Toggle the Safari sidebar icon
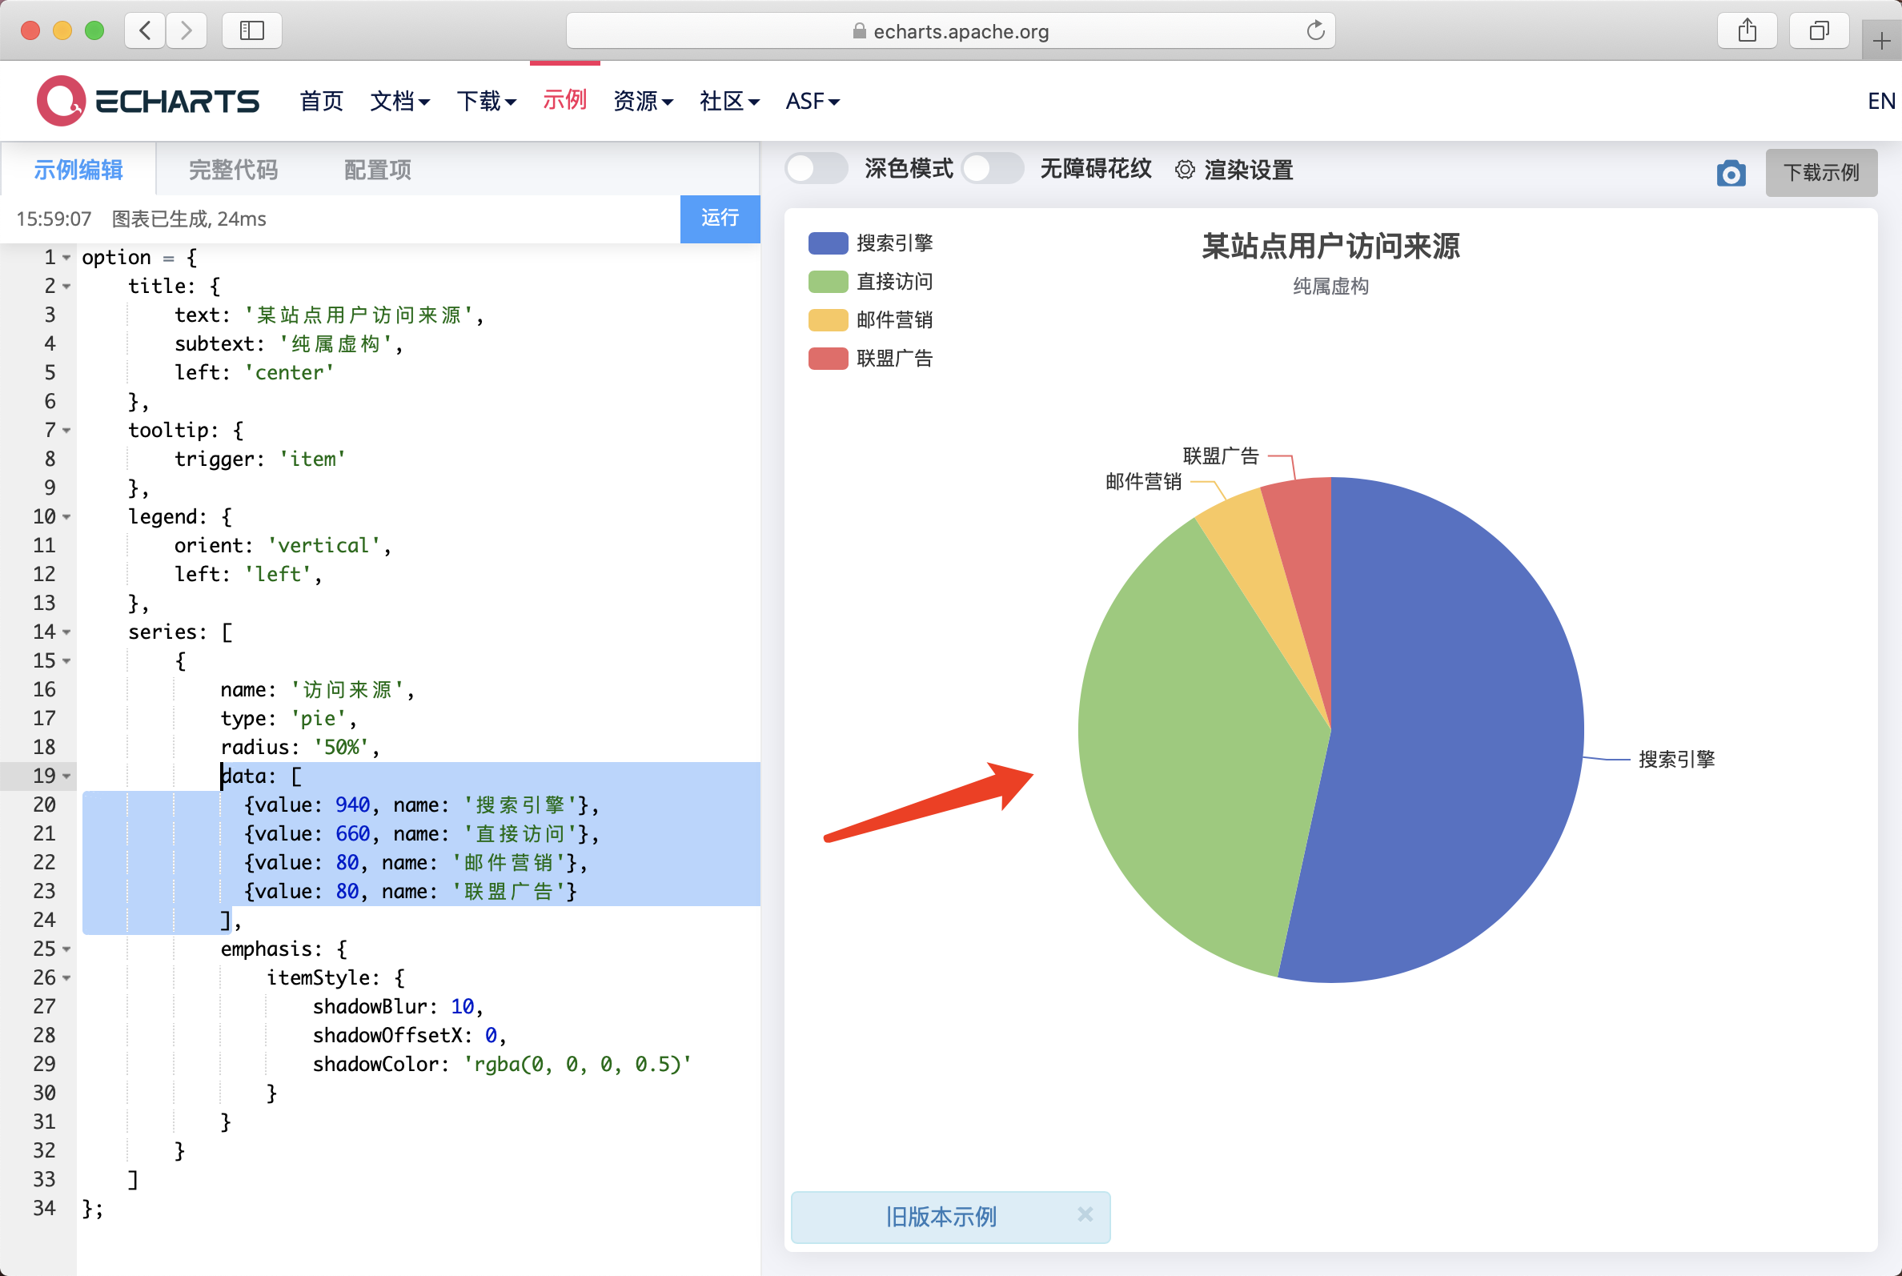Screen dimensions: 1902x1276 pos(251,30)
